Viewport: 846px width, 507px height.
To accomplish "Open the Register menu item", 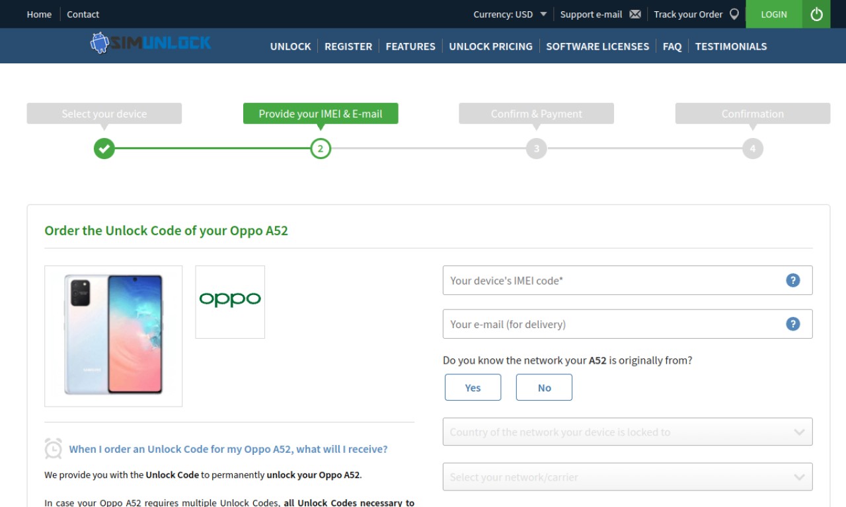I will click(x=348, y=46).
